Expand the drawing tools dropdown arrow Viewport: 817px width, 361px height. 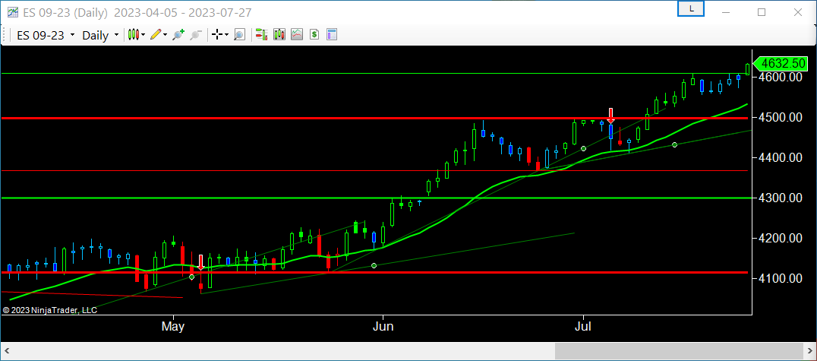tap(166, 35)
